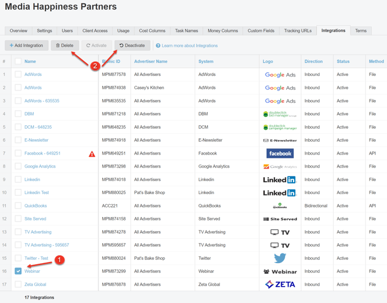Click the Bidirectional direction cell

[x=316, y=206]
